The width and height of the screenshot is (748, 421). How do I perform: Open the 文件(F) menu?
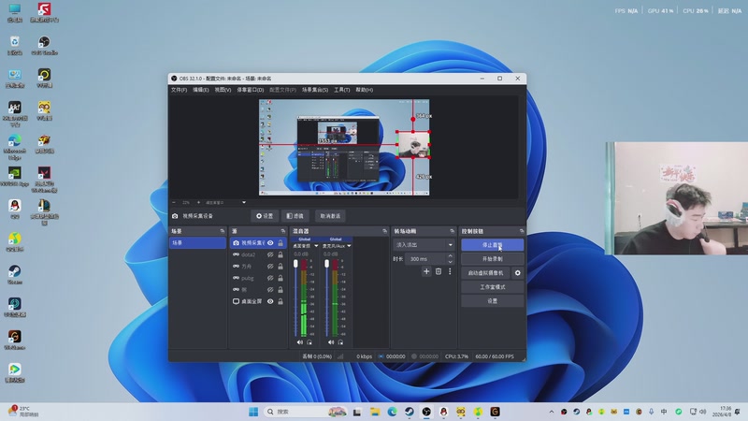(x=179, y=90)
